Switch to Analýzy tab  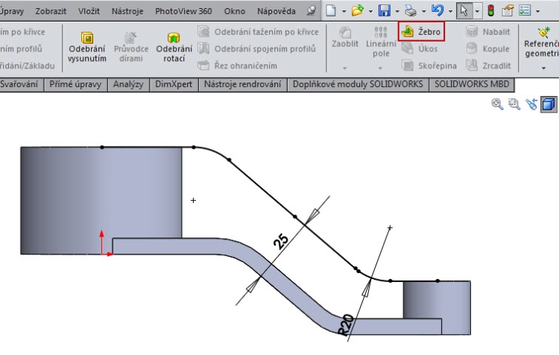tap(128, 84)
